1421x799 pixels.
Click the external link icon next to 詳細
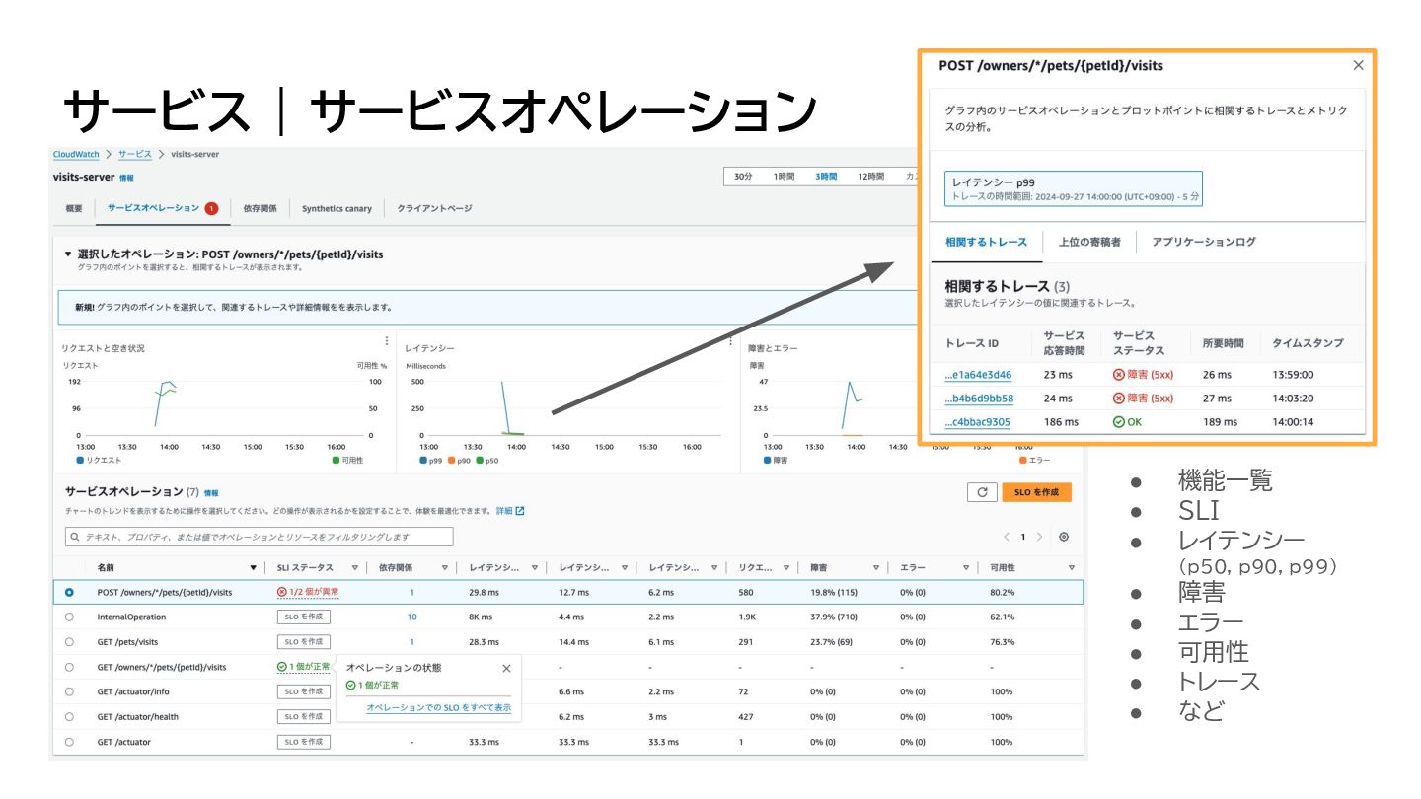click(x=520, y=511)
